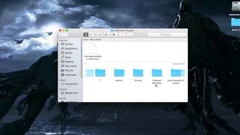Click the iCloud Drive cloud icon
240x135 pixels.
click(62, 84)
